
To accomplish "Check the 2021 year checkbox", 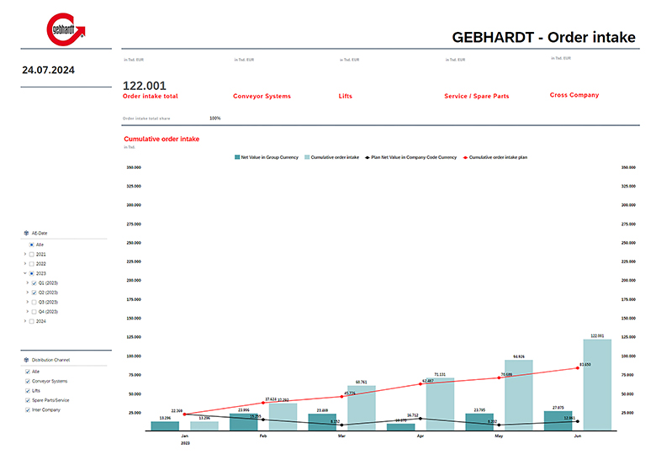I will tap(31, 254).
